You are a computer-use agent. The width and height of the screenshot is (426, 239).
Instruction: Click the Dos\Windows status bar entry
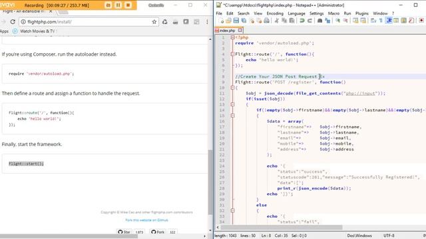point(359,236)
